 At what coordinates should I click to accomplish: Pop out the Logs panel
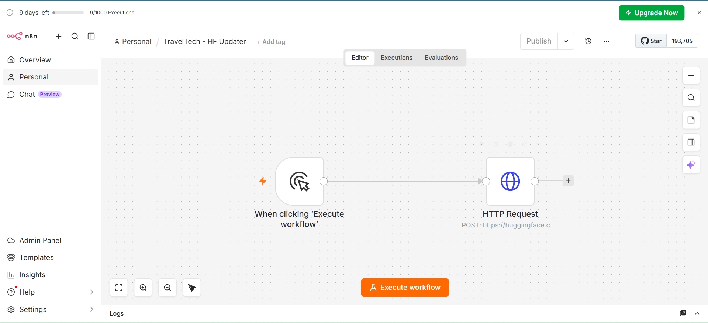click(683, 313)
